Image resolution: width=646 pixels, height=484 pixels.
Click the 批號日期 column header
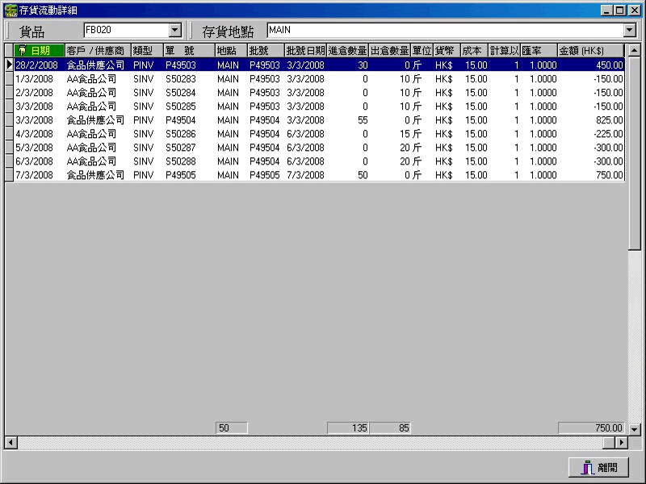305,51
